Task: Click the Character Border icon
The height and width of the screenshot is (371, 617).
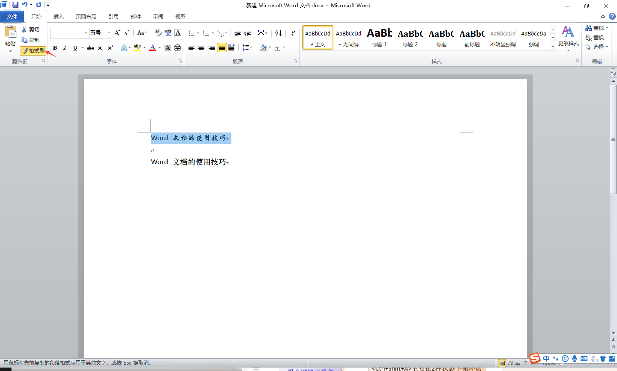Action: 178,33
